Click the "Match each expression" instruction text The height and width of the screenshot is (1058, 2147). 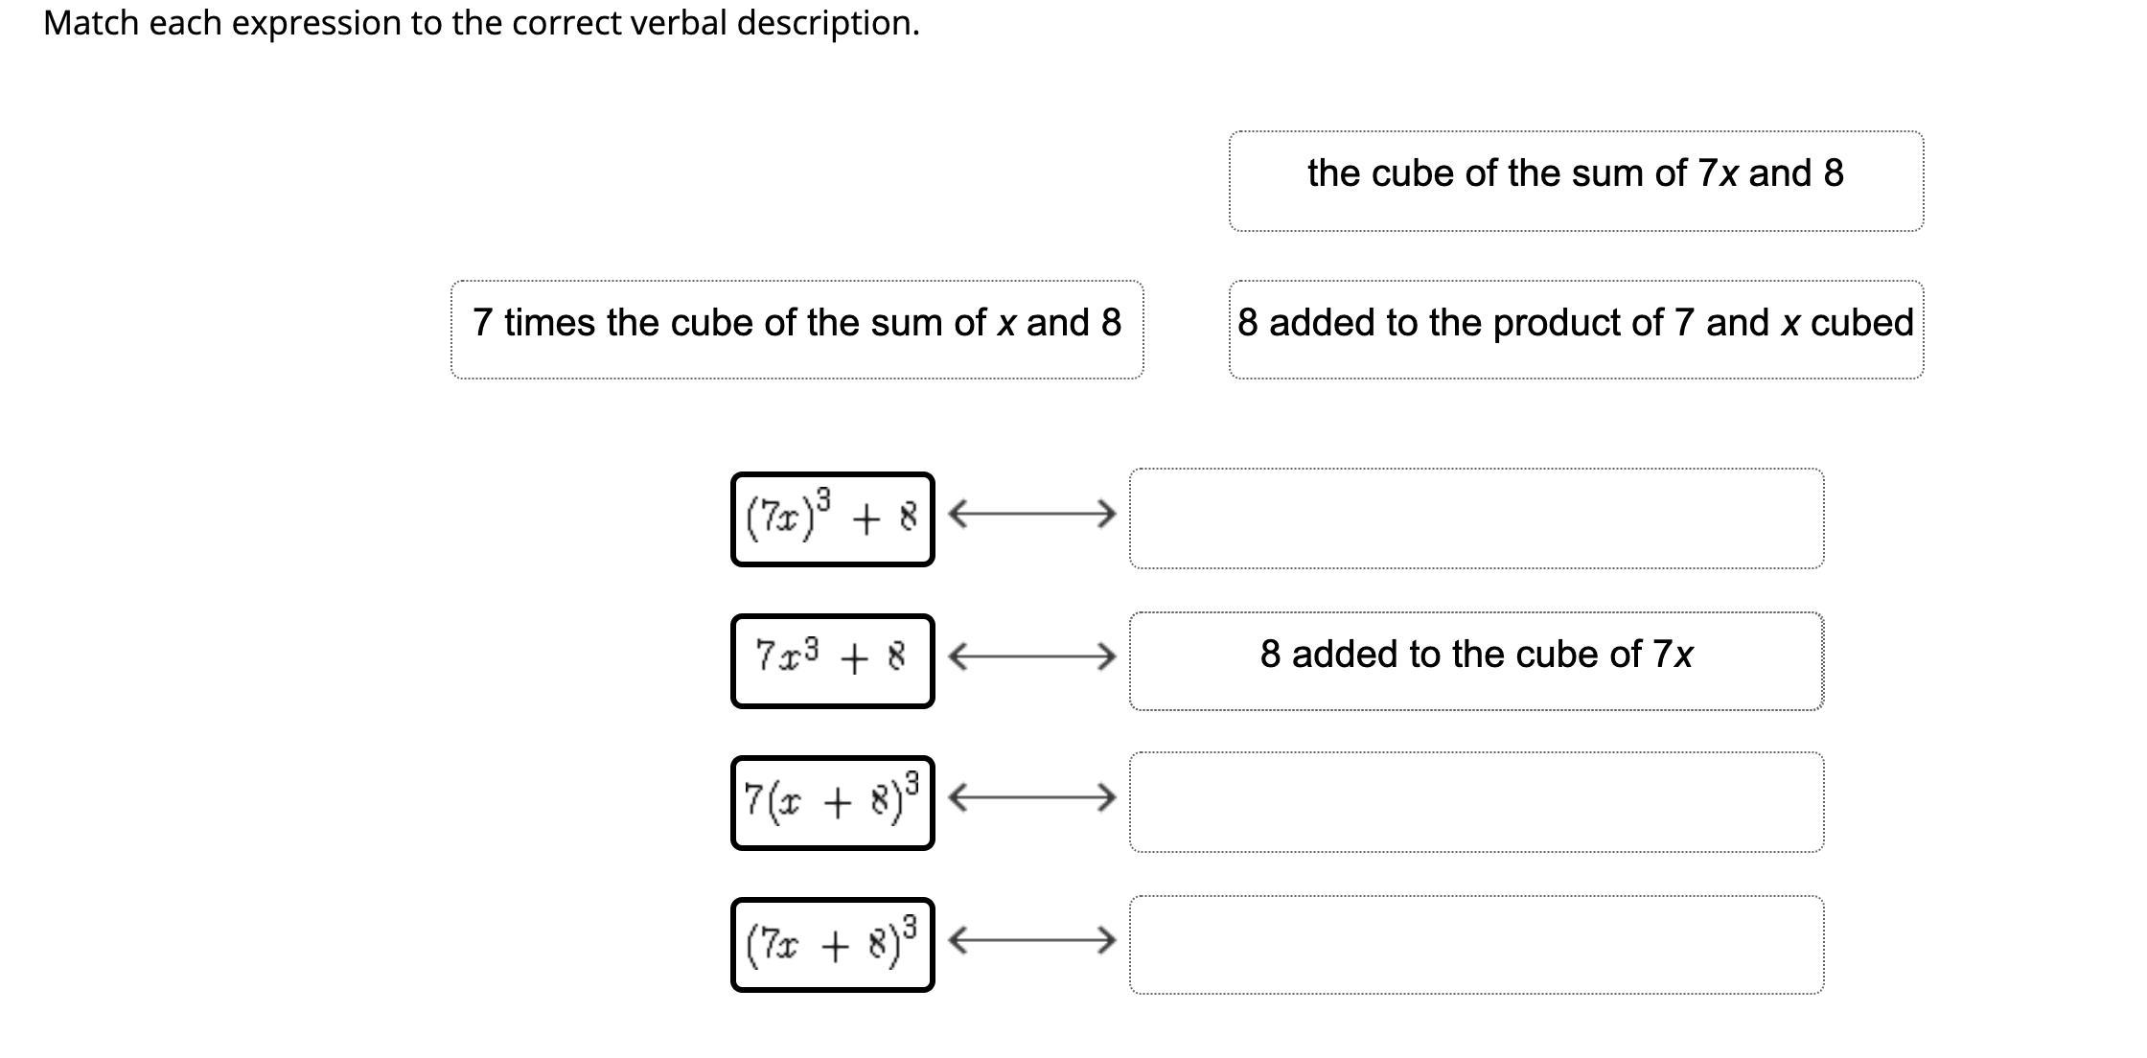(x=481, y=23)
